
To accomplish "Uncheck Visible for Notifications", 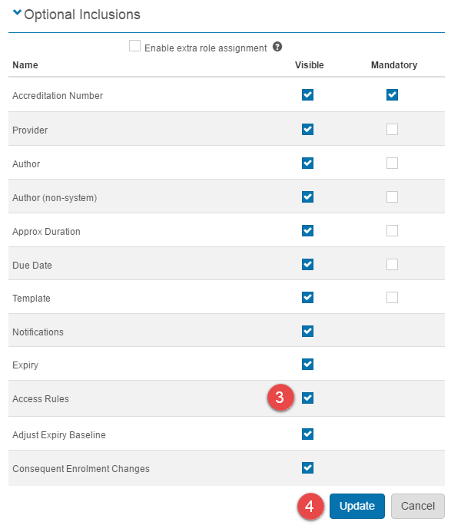I will point(307,331).
